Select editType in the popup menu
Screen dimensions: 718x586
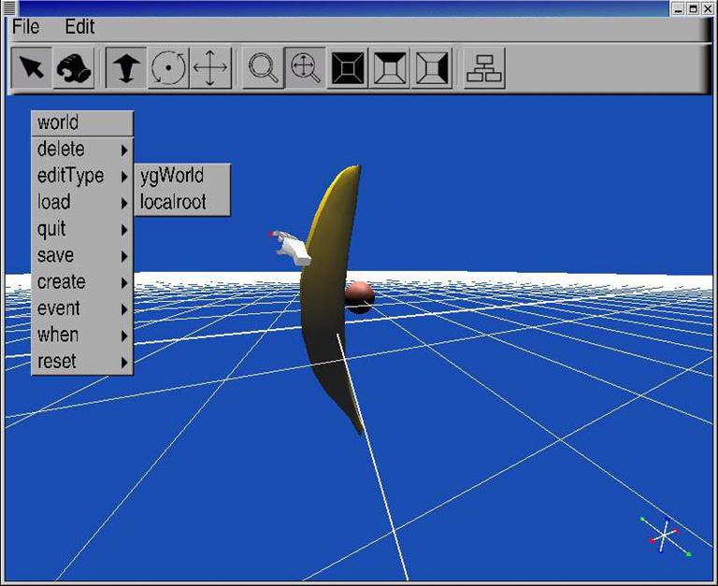[82, 176]
